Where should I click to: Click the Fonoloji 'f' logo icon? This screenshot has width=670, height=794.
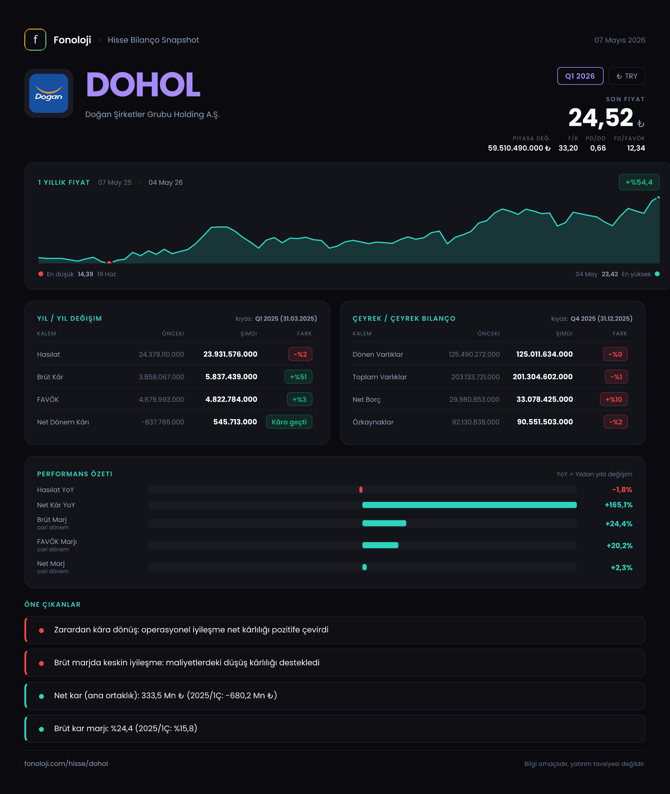coord(35,40)
